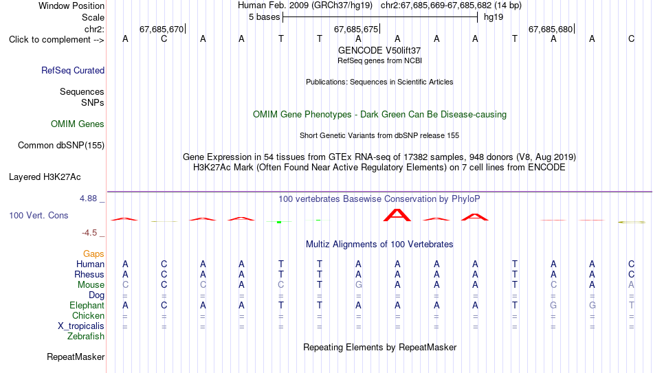Select the Layered H3K27Ac track label
The image size is (653, 373).
tap(45, 177)
